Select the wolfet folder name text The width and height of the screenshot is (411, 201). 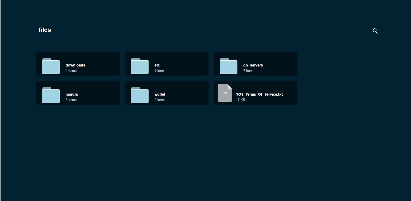click(x=160, y=94)
